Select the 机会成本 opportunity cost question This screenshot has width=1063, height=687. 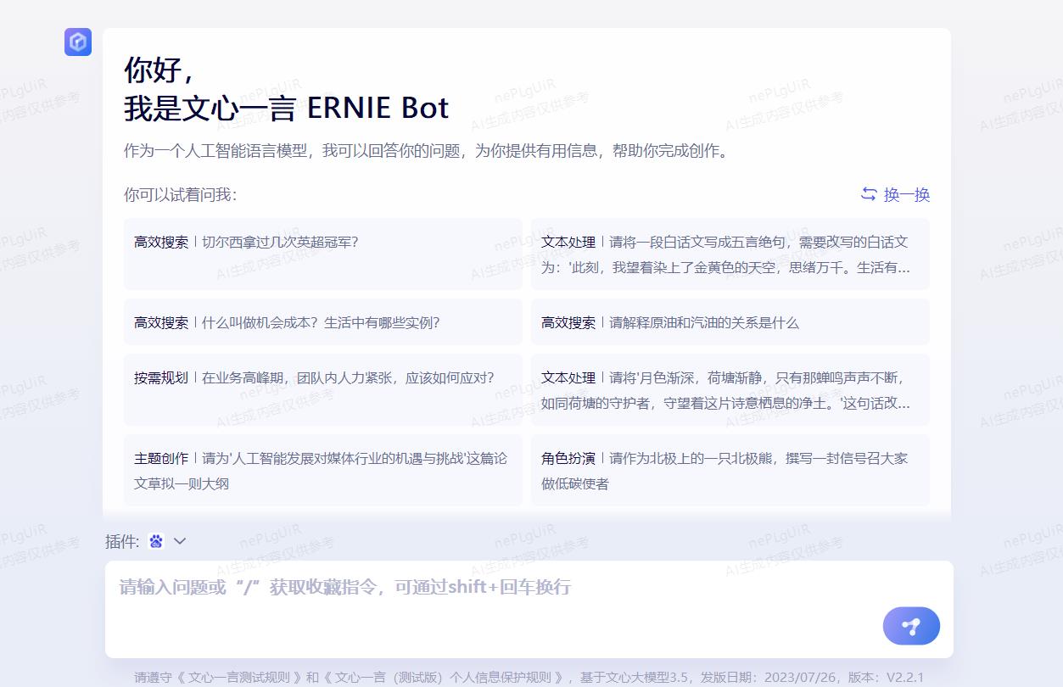tap(322, 322)
